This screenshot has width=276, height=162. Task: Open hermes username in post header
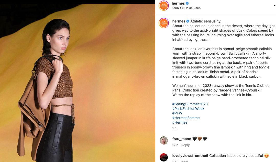tap(178, 3)
